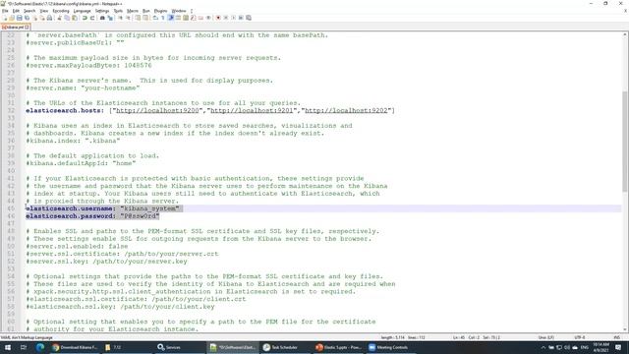
Task: Open the Language menu
Action: tap(82, 11)
